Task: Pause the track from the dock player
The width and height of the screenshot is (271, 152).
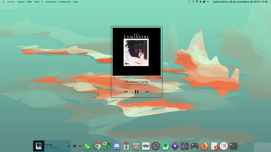Action: pos(75,146)
